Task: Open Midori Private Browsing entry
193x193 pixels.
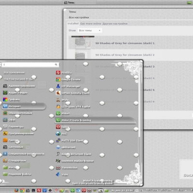Action: point(96,120)
